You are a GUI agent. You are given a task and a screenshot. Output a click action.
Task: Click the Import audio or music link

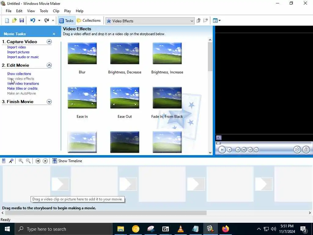(x=23, y=57)
